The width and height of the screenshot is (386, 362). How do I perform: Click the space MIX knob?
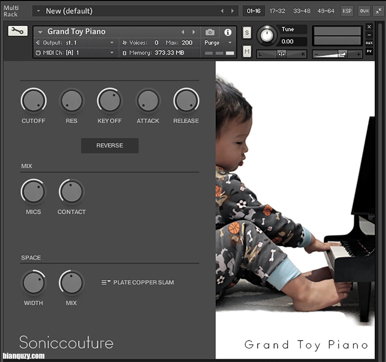[x=71, y=283]
